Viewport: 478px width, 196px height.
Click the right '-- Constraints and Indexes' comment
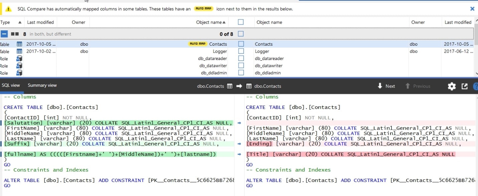288,170
